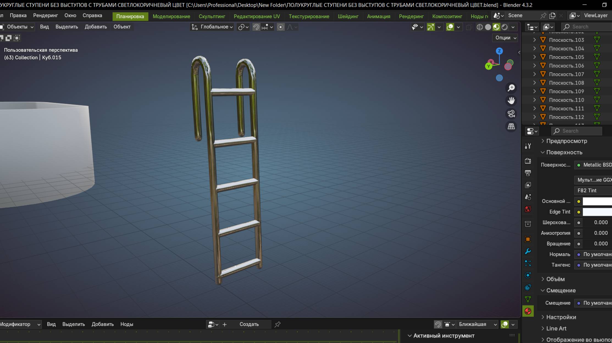Select wireframe viewport shading mode
The width and height of the screenshot is (612, 343).
click(x=480, y=27)
